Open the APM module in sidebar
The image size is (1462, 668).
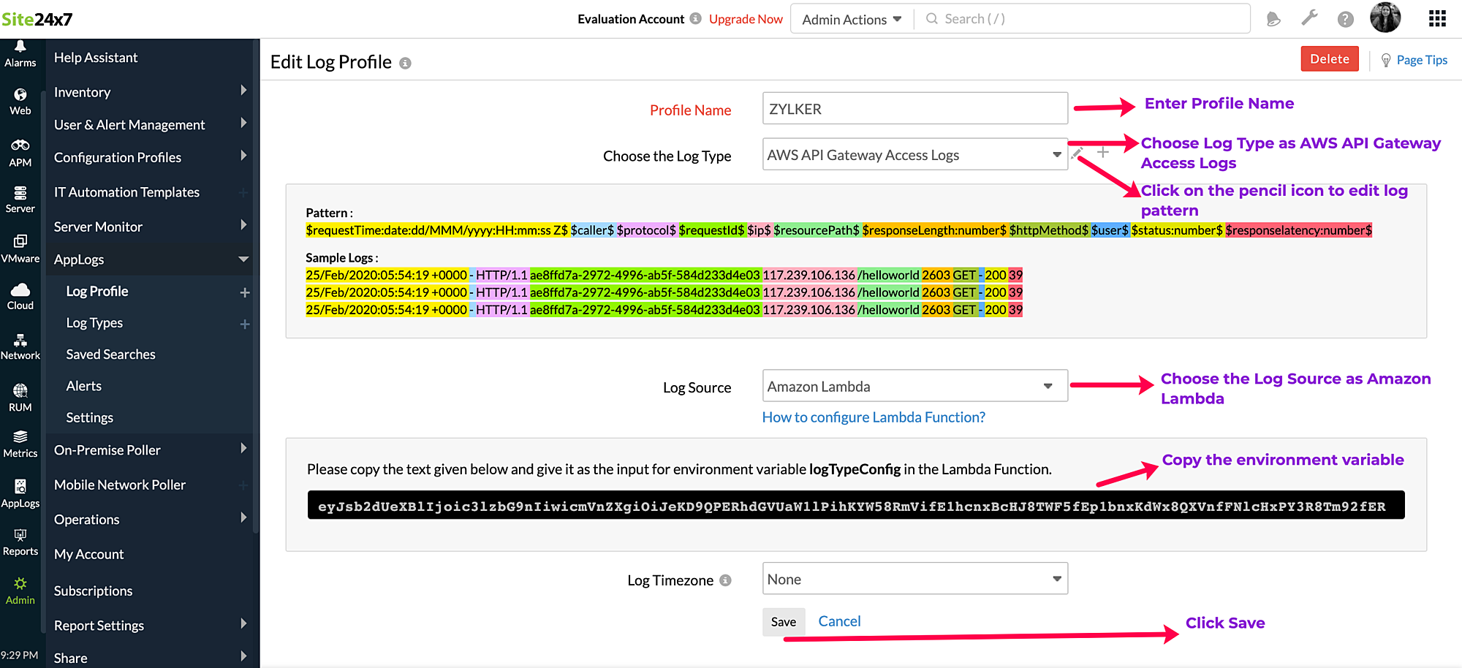pyautogui.click(x=20, y=152)
